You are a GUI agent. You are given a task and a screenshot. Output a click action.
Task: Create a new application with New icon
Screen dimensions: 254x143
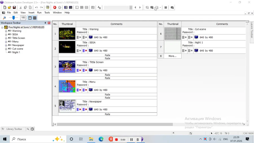[5, 7]
